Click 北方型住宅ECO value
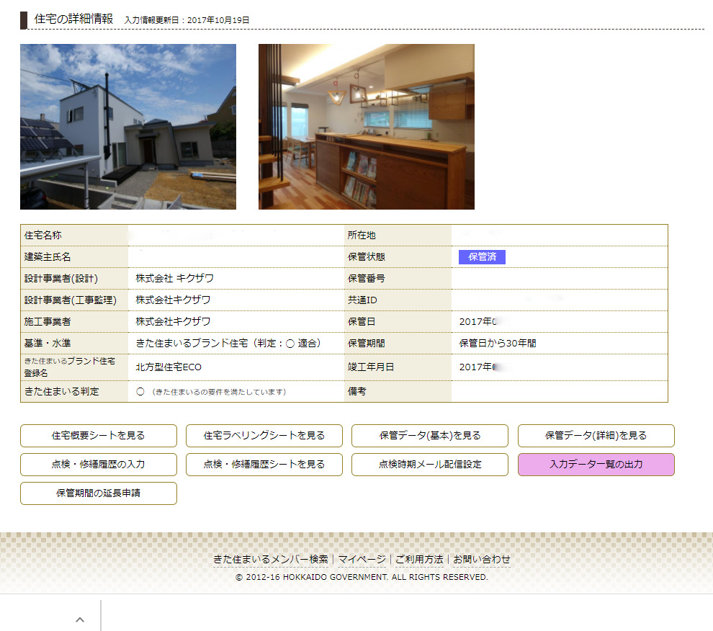The width and height of the screenshot is (713, 631). point(169,367)
